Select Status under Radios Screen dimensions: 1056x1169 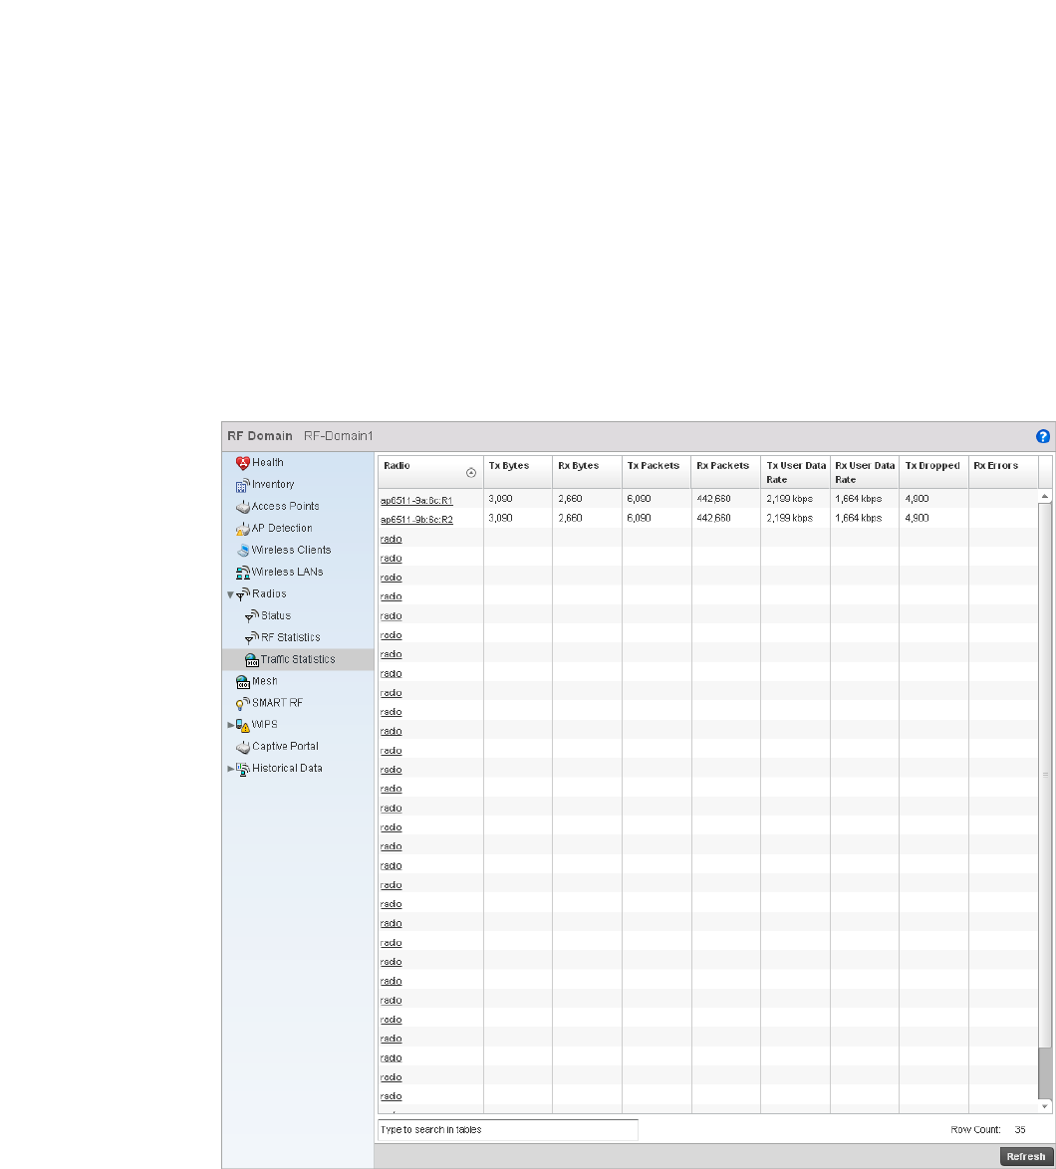pos(276,615)
